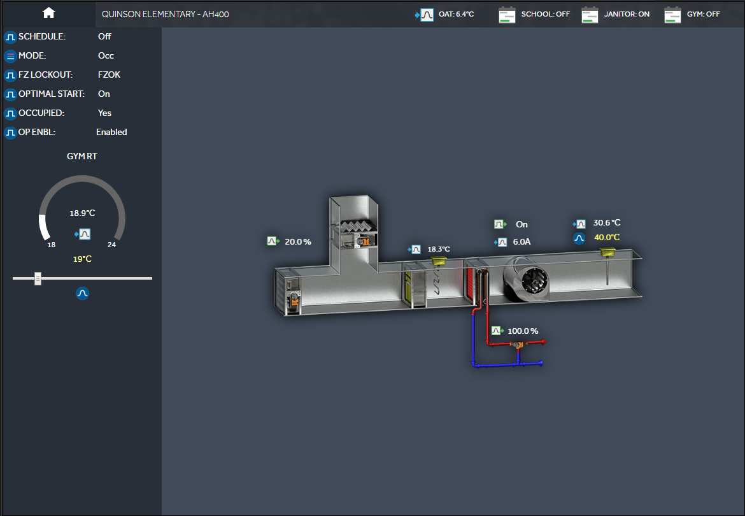Click the FZ LOCKOUT value FZOK
This screenshot has width=745, height=516.
pos(109,75)
